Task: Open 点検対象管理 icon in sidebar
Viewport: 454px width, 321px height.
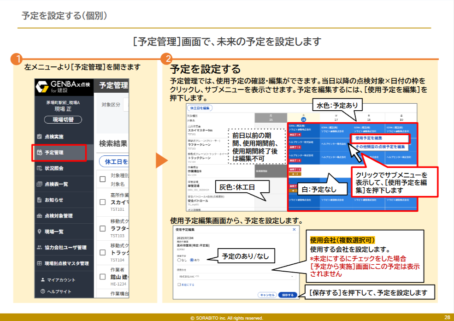Action: tap(40, 215)
